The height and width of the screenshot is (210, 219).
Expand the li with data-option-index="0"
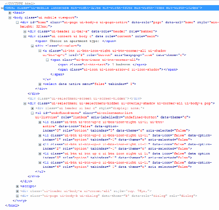click(x=40, y=122)
